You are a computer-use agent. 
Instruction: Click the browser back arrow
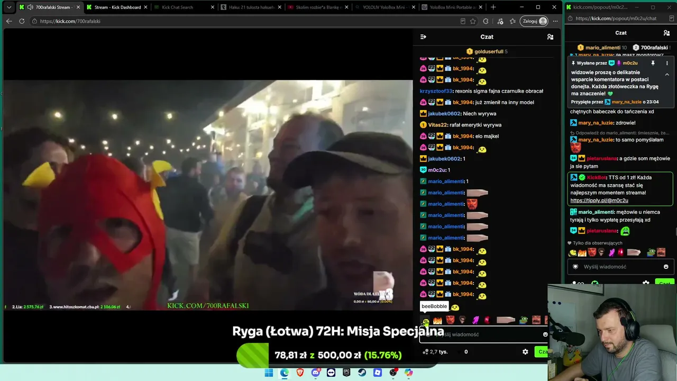coord(9,21)
